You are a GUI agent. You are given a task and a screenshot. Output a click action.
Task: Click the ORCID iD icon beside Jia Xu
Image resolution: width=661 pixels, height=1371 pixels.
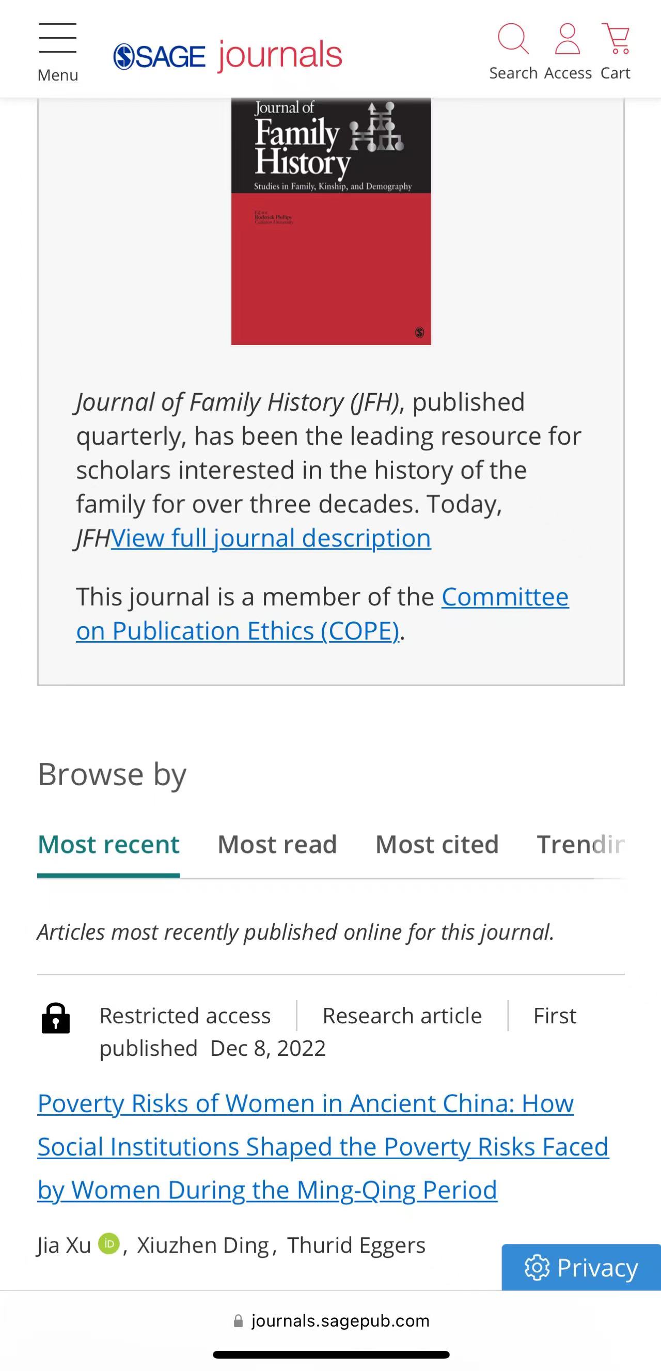[x=108, y=1244]
